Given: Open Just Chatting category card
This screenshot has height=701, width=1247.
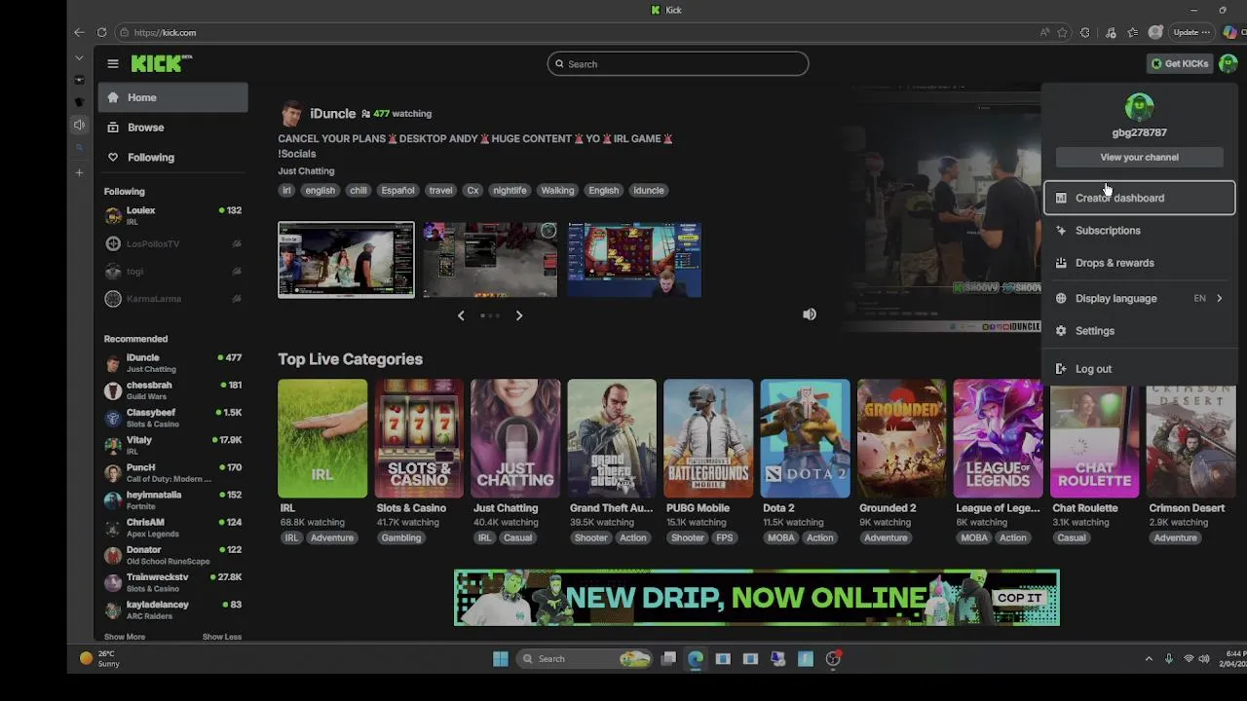Looking at the screenshot, I should coord(515,438).
